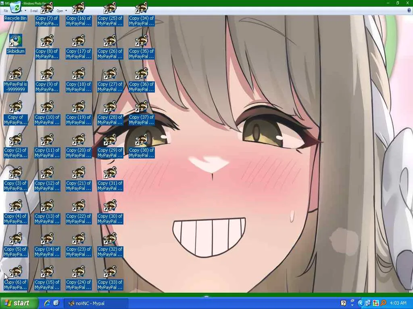This screenshot has width=413, height=309.
Task: Select the 'Copy (6) of MyPayPa...' shortcut
Action: (16, 278)
